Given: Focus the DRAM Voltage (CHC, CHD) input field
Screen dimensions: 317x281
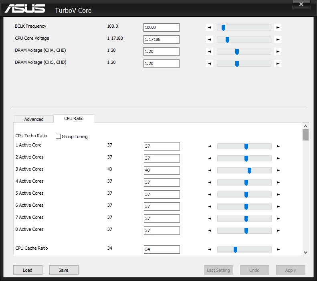Looking at the screenshot, I should (162, 63).
